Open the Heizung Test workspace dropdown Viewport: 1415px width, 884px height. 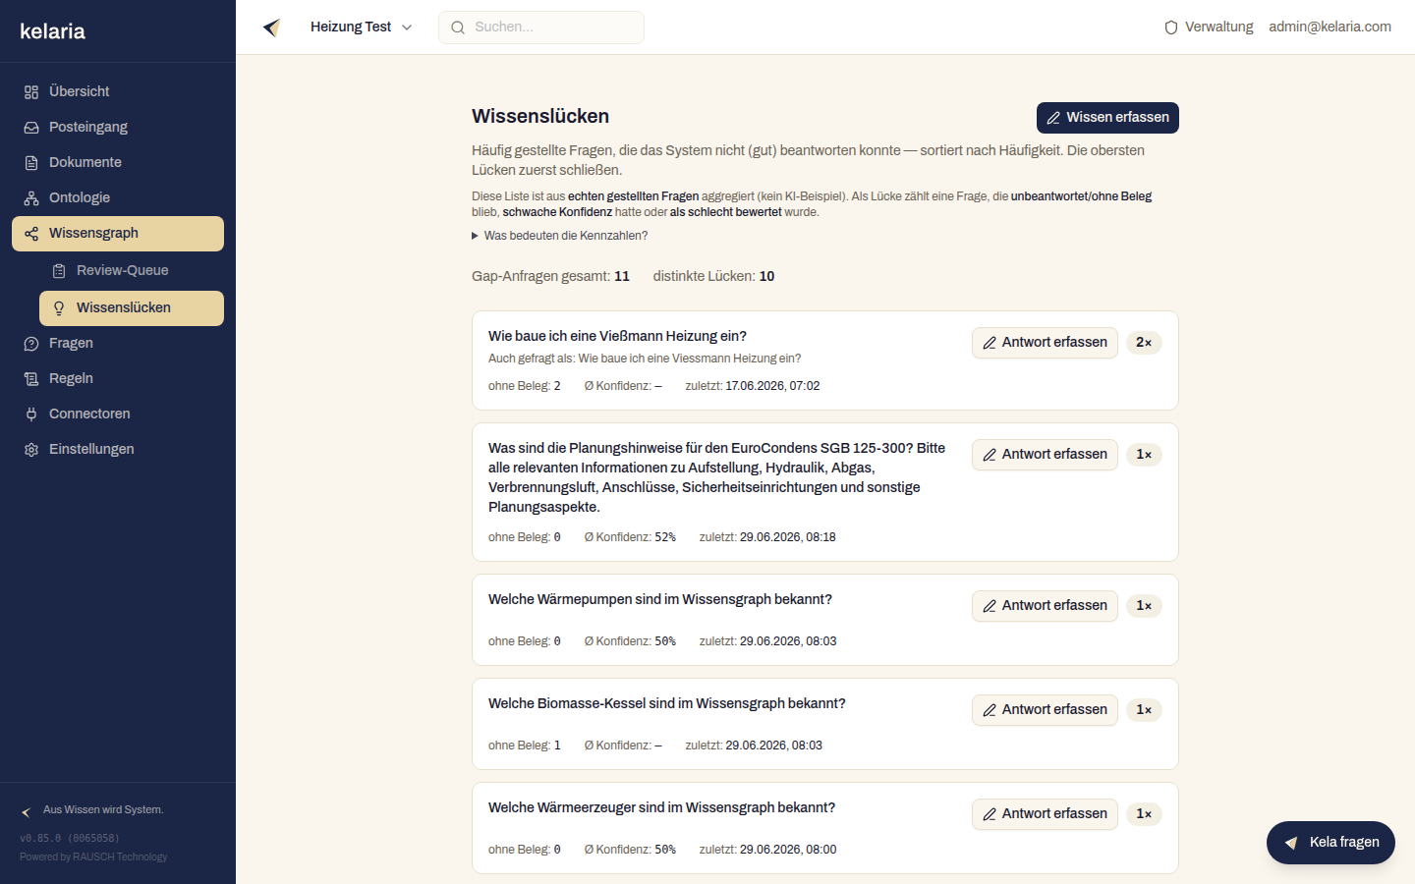tap(361, 28)
